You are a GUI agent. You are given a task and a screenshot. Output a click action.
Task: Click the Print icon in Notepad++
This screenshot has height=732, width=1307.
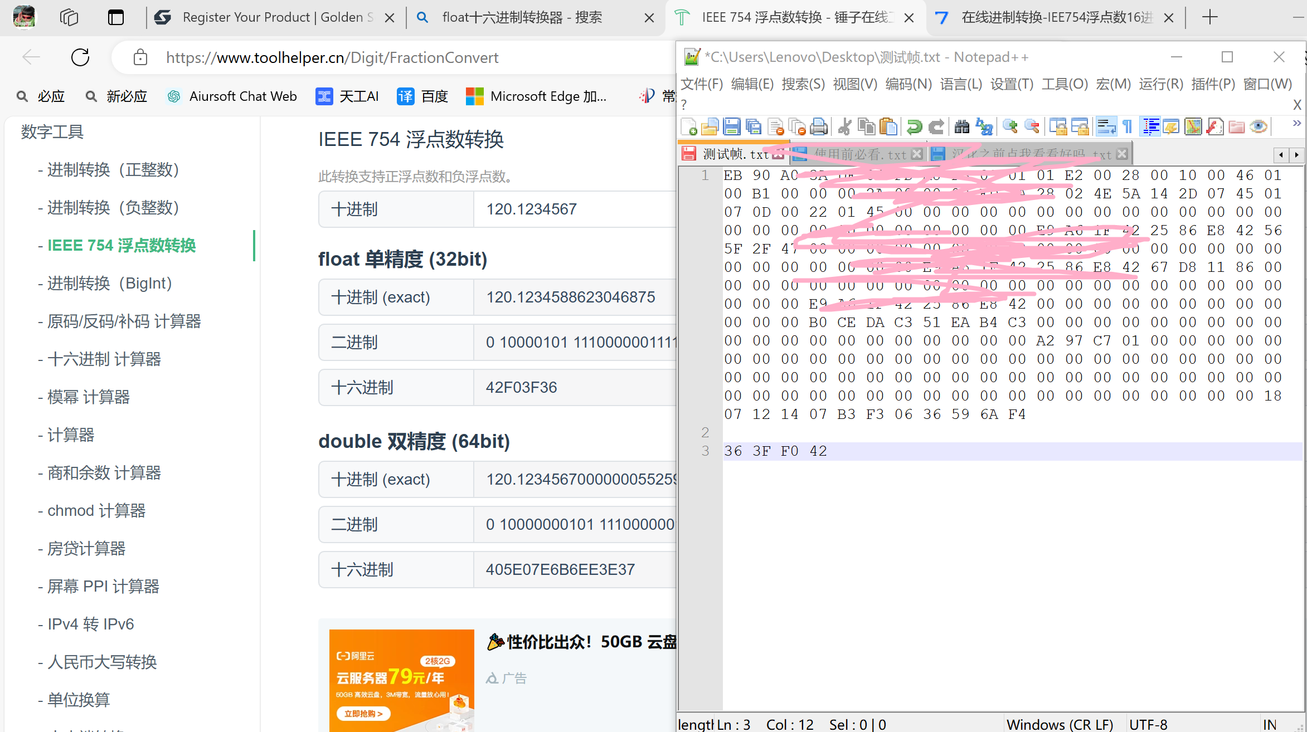click(818, 127)
